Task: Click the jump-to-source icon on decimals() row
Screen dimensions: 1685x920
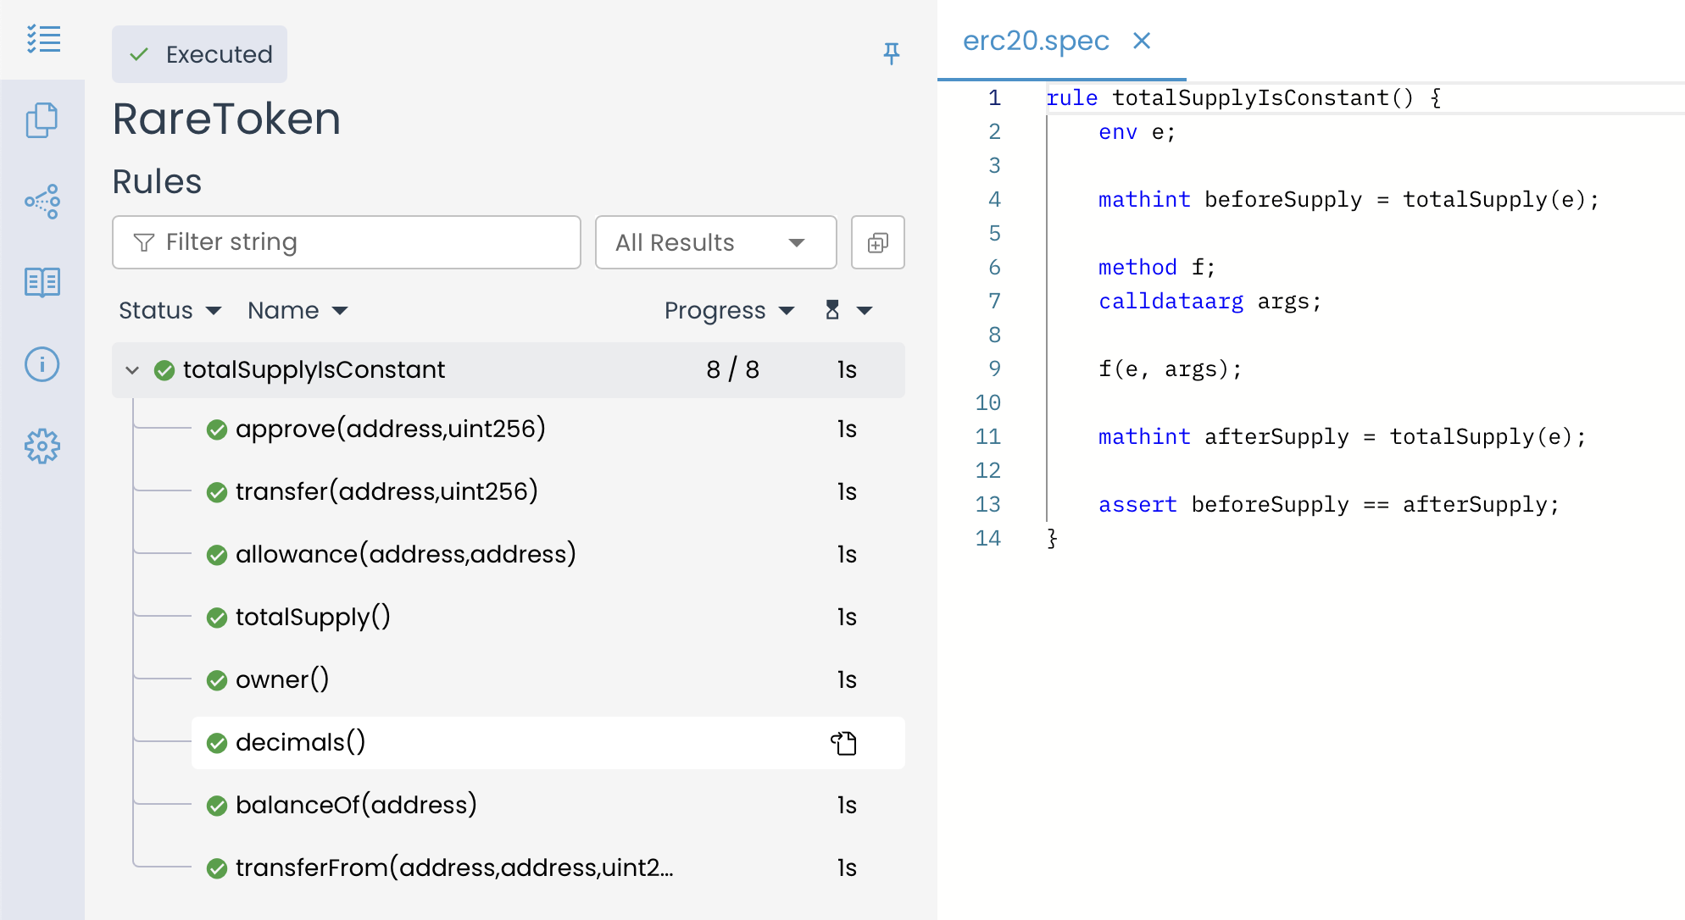Action: pos(843,743)
